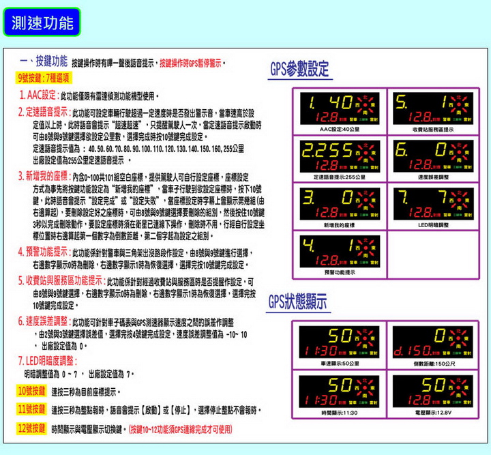491x455 pixels.
Task: Click the GPS參數設定 heading
Action: pyautogui.click(x=299, y=68)
